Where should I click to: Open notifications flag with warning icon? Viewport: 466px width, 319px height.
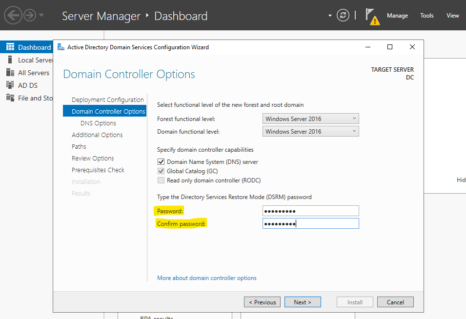(x=373, y=17)
